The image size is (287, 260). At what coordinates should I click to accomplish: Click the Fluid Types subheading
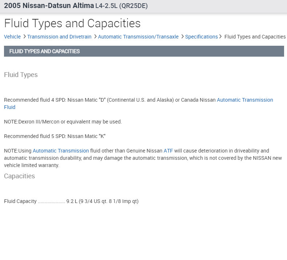tap(21, 75)
